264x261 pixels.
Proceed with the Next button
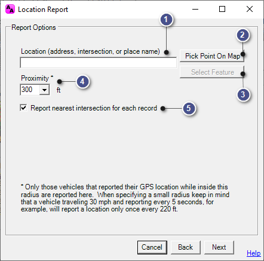219,247
